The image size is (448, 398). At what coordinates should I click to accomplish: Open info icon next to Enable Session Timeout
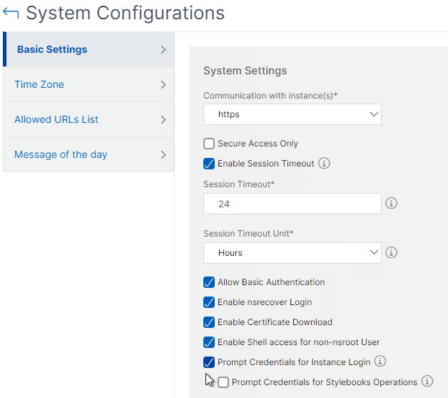click(324, 163)
